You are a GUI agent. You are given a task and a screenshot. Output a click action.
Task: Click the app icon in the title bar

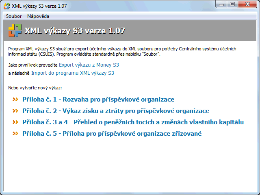point(7,4)
